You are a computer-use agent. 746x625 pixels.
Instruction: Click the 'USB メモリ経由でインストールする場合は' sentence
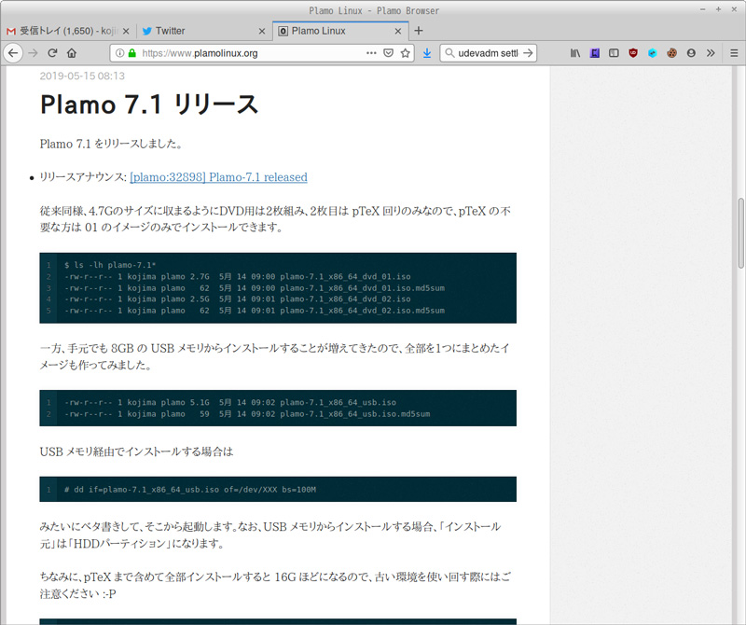pos(136,451)
